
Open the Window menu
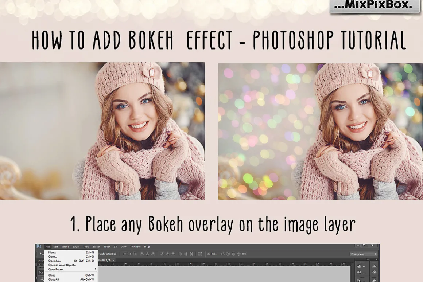[135, 247]
